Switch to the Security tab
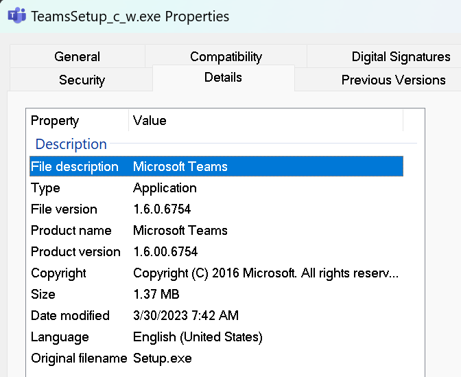 82,80
